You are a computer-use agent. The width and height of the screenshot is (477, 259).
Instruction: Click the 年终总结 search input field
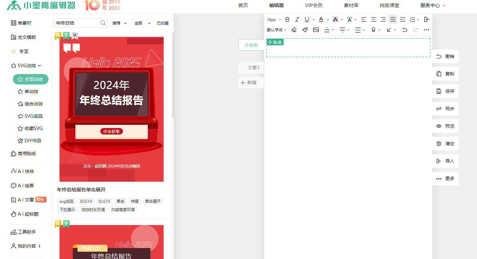[77, 23]
